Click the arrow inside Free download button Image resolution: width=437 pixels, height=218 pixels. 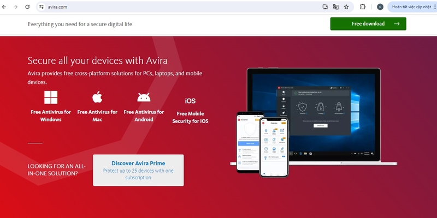(x=397, y=24)
